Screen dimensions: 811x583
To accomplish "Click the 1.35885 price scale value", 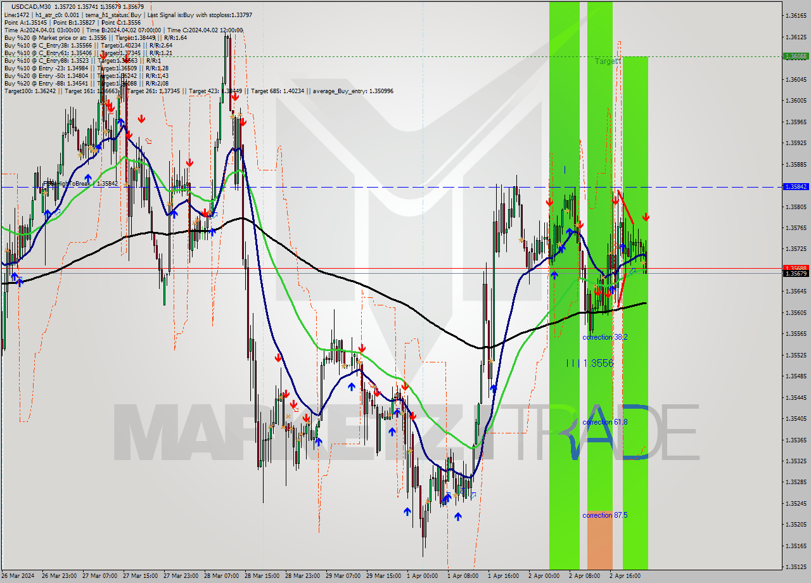I will (796, 164).
